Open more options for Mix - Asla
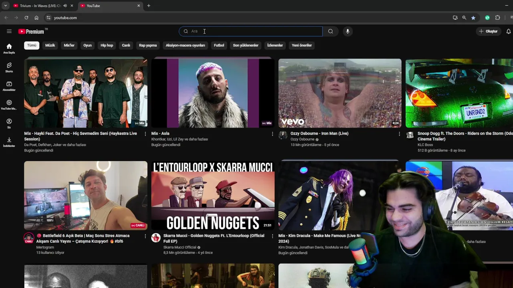 tap(272, 134)
